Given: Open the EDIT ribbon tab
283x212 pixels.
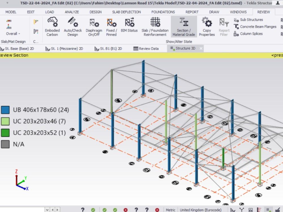Looking at the screenshot, I should tap(31, 12).
